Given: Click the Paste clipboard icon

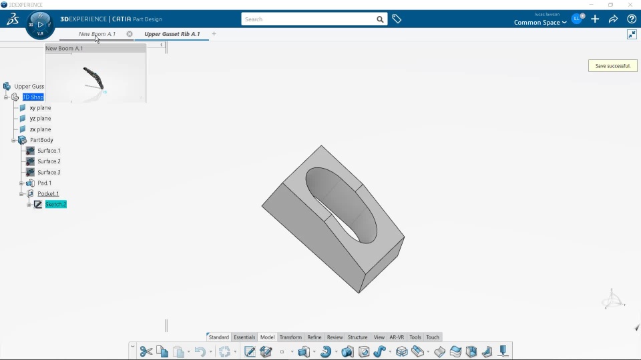Looking at the screenshot, I should coord(178,351).
